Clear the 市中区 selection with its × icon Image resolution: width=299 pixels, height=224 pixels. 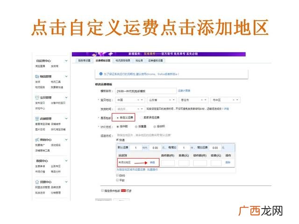[234, 100]
